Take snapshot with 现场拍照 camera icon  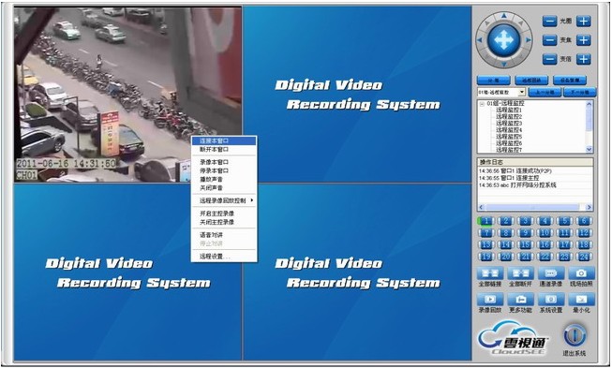point(581,273)
